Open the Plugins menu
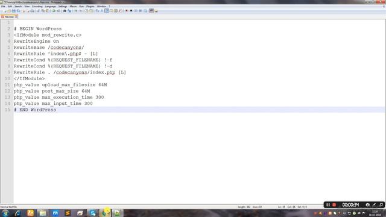 [x=90, y=7]
